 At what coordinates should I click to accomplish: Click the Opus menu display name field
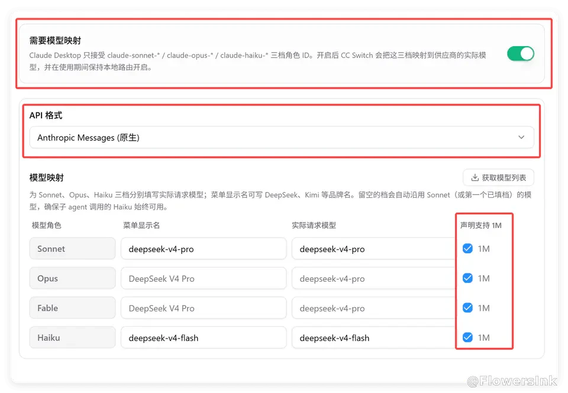204,279
